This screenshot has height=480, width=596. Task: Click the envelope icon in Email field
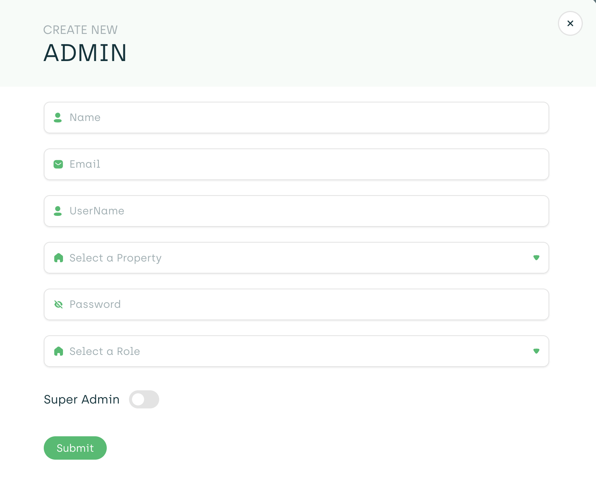click(58, 164)
